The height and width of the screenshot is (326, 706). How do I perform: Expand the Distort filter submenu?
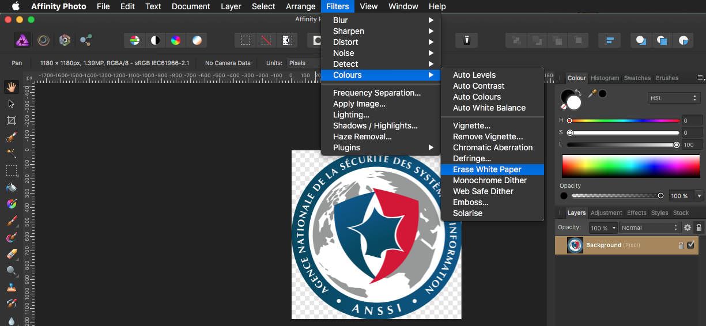(380, 42)
